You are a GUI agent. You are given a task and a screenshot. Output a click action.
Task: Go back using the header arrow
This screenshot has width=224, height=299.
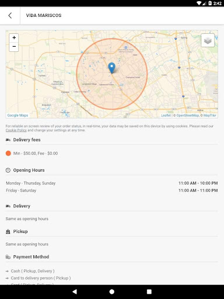tap(10, 16)
